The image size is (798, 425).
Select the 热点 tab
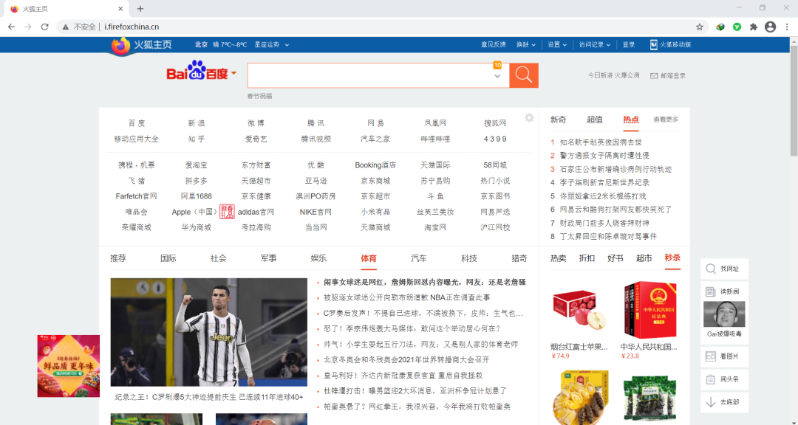tap(631, 120)
